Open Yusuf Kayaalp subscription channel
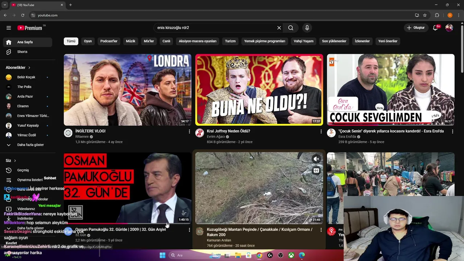 28,125
